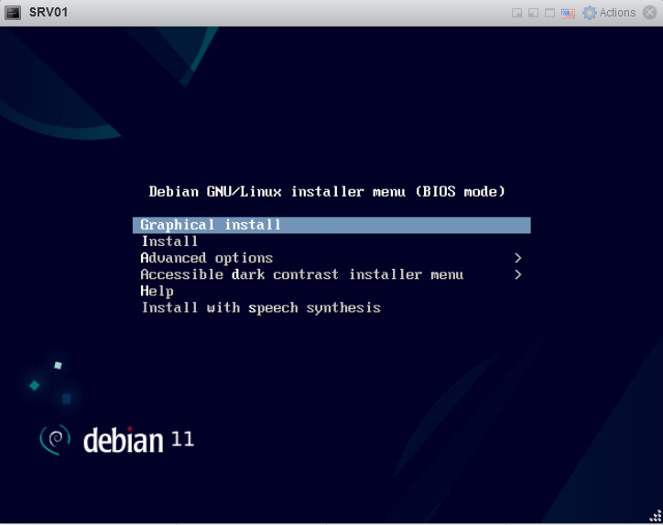Click the resize grip at bottom-right corner
This screenshot has width=663, height=525.
656,518
